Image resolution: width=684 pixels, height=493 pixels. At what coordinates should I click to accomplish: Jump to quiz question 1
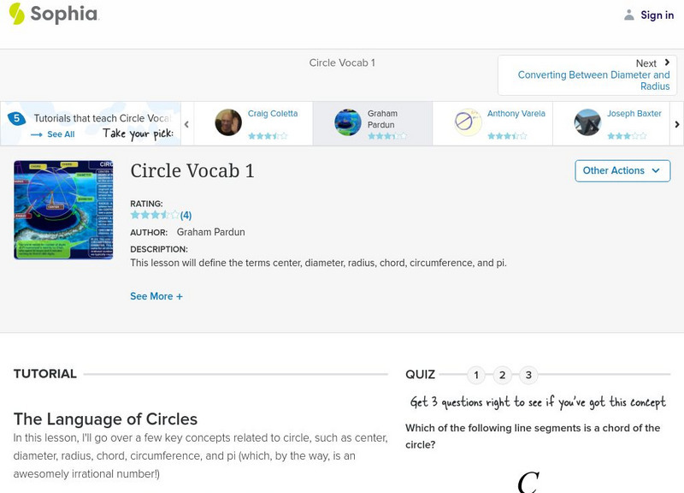coord(476,375)
